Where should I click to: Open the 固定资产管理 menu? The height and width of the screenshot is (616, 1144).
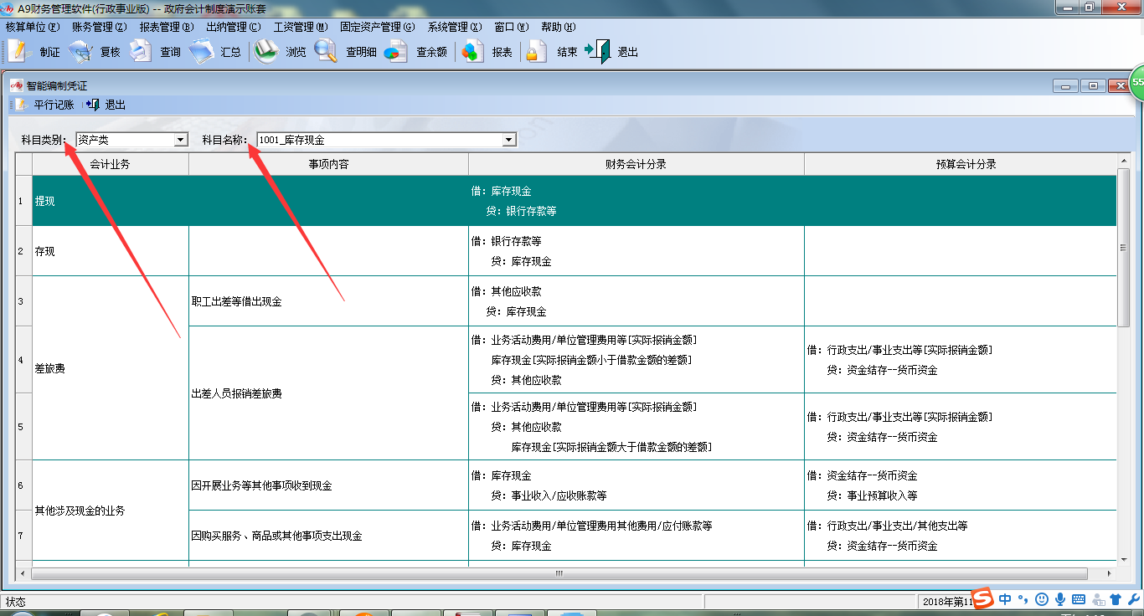coord(377,27)
